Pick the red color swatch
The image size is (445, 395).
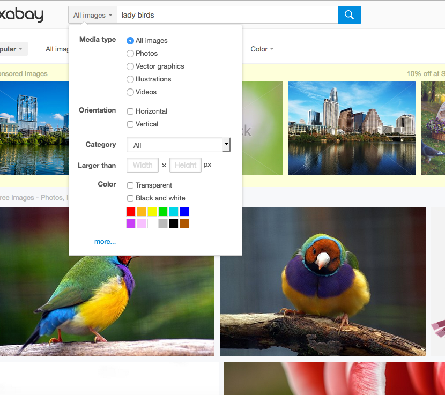click(x=131, y=212)
